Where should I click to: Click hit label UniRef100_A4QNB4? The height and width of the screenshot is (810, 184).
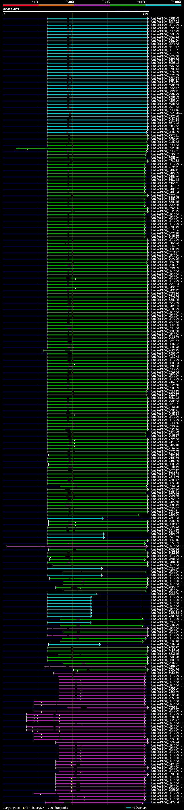(x=165, y=455)
